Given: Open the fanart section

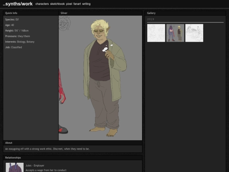Looking at the screenshot, I should pos(77,4).
